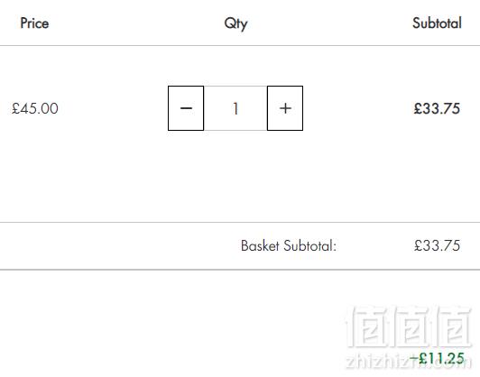Screen dimensions: 480x377
Task: Click the divider line below Basket Subtotal
Action: [240, 270]
